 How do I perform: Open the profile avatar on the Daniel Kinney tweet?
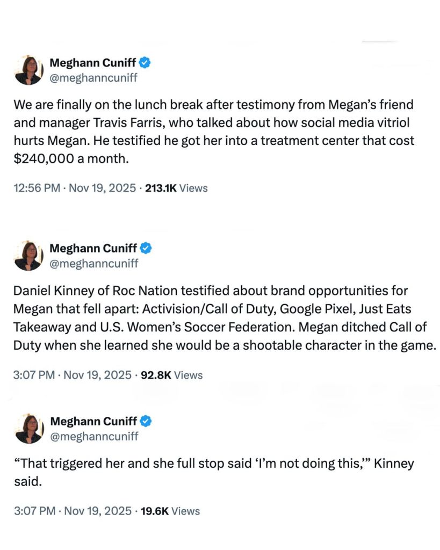click(29, 256)
